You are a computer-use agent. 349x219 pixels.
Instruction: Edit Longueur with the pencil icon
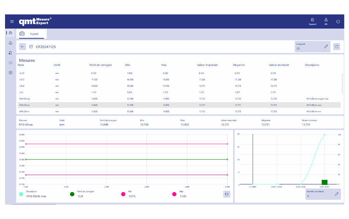click(x=326, y=47)
